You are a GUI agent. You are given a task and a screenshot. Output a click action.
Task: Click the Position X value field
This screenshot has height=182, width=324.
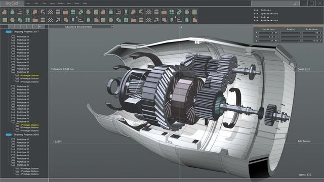click(x=268, y=33)
